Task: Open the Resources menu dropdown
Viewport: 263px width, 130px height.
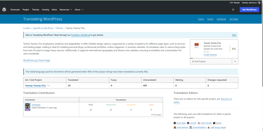Action: click(66, 10)
